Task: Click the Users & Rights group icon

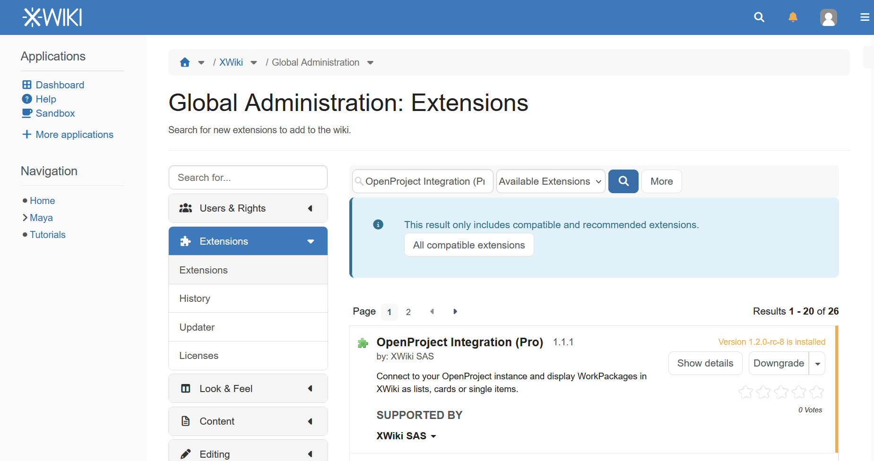Action: [x=185, y=208]
